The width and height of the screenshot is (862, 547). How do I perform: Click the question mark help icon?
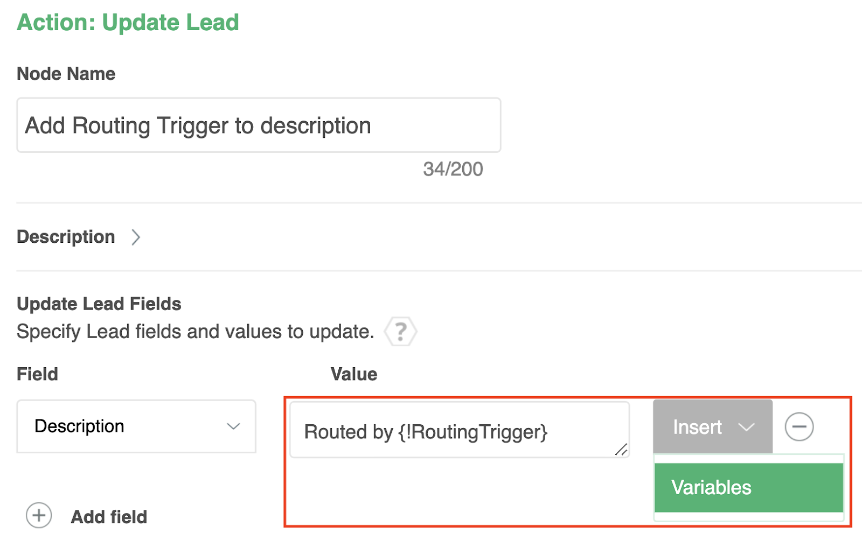[x=400, y=331]
